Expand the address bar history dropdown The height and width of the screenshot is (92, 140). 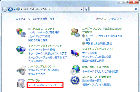[x=81, y=9]
